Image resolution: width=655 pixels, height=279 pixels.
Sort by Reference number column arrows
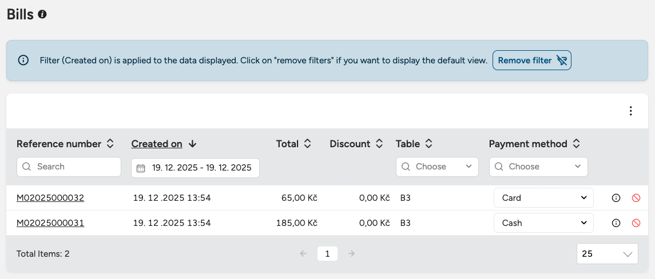pos(110,144)
